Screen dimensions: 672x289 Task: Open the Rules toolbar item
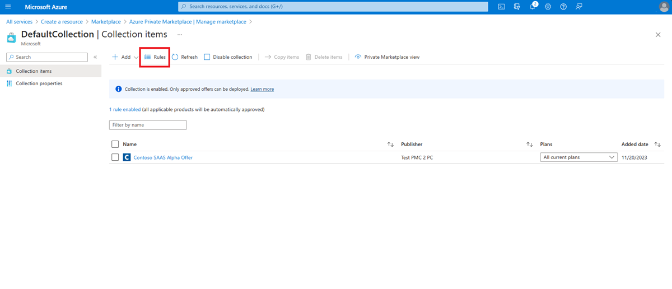point(155,57)
